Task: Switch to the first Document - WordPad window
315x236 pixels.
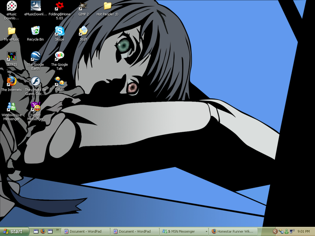Action: pyautogui.click(x=85, y=231)
